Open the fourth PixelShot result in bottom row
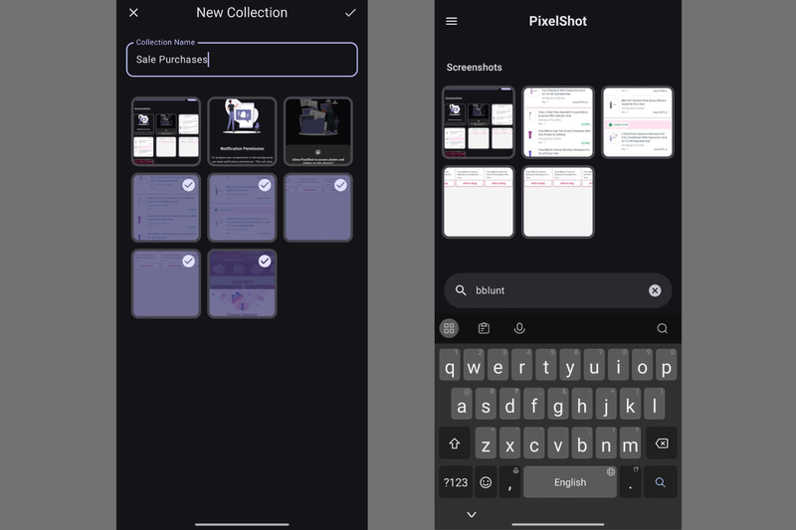The image size is (796, 530). coord(479,202)
